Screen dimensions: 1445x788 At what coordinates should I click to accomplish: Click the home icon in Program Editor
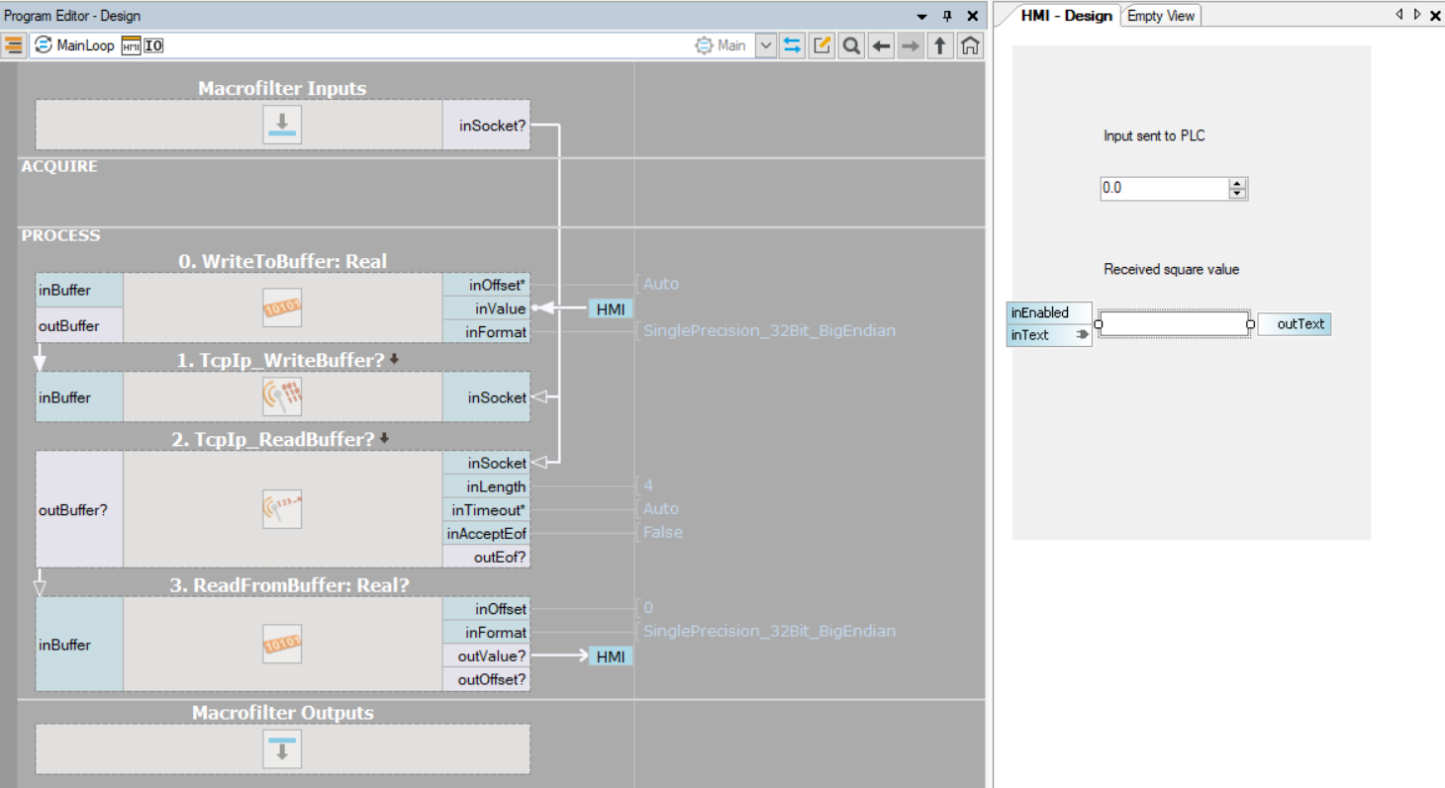pyautogui.click(x=971, y=45)
